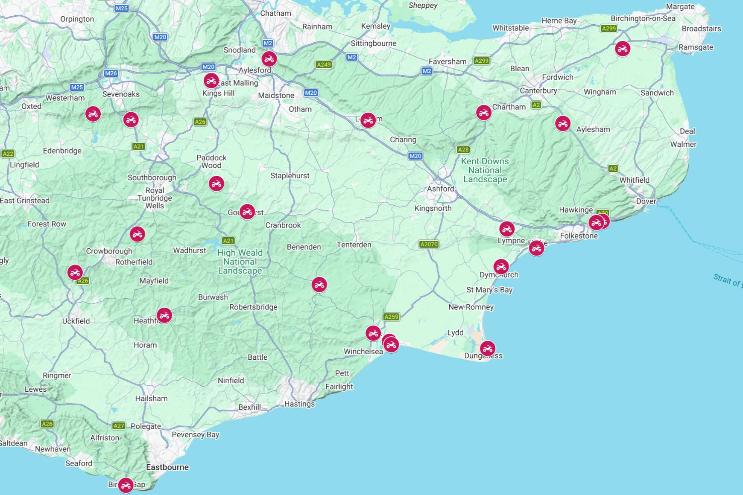Open the marker near Ramsgate

coord(623,49)
